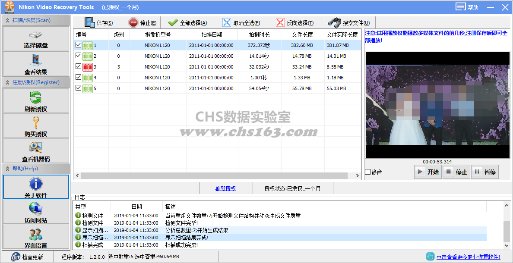Click file list scrollbar right arrow
The width and height of the screenshot is (513, 263).
[358, 176]
